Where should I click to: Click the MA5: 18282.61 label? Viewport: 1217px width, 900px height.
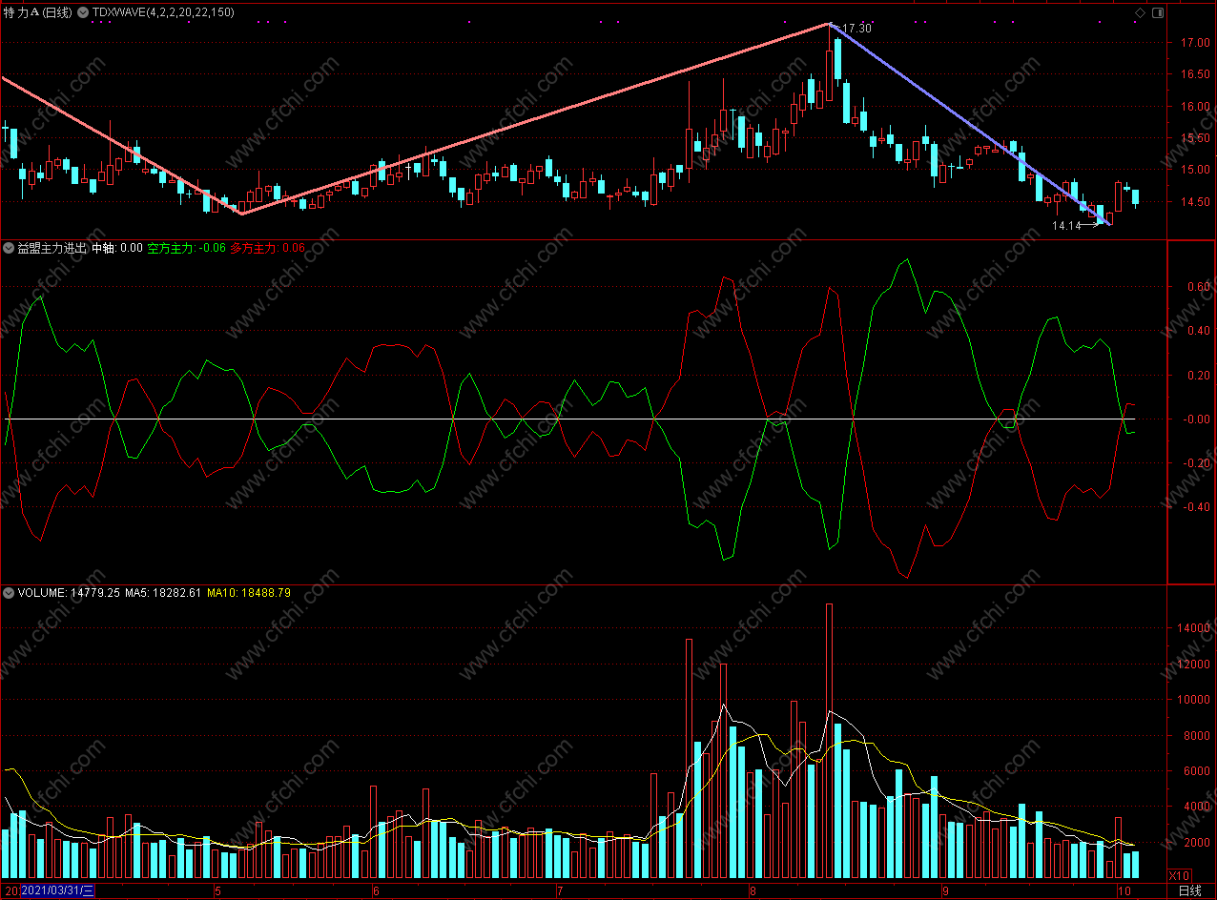pyautogui.click(x=163, y=593)
